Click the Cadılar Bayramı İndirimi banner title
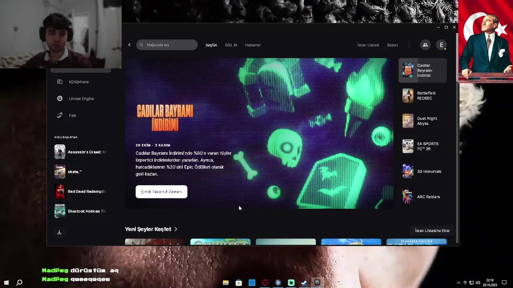Image resolution: width=513 pixels, height=288 pixels. [x=165, y=118]
